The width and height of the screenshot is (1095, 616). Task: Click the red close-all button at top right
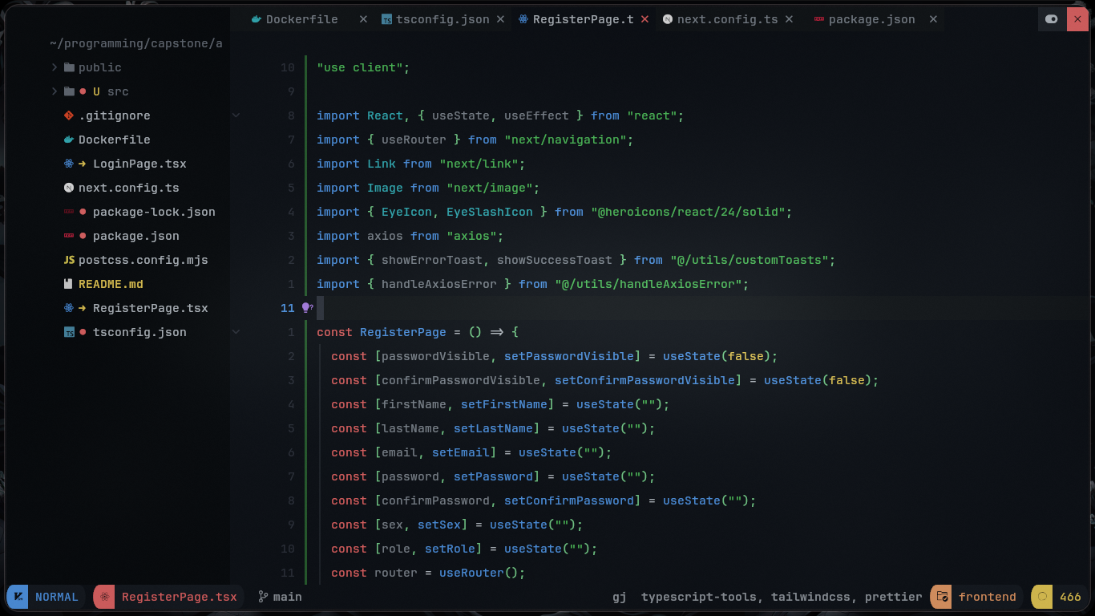click(1077, 19)
